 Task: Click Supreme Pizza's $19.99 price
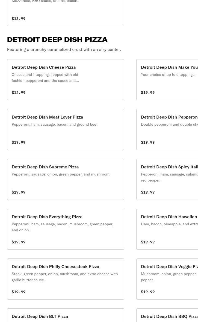pyautogui.click(x=19, y=192)
